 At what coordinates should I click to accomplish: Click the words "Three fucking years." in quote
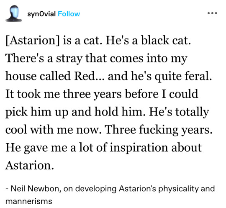click(x=159, y=130)
